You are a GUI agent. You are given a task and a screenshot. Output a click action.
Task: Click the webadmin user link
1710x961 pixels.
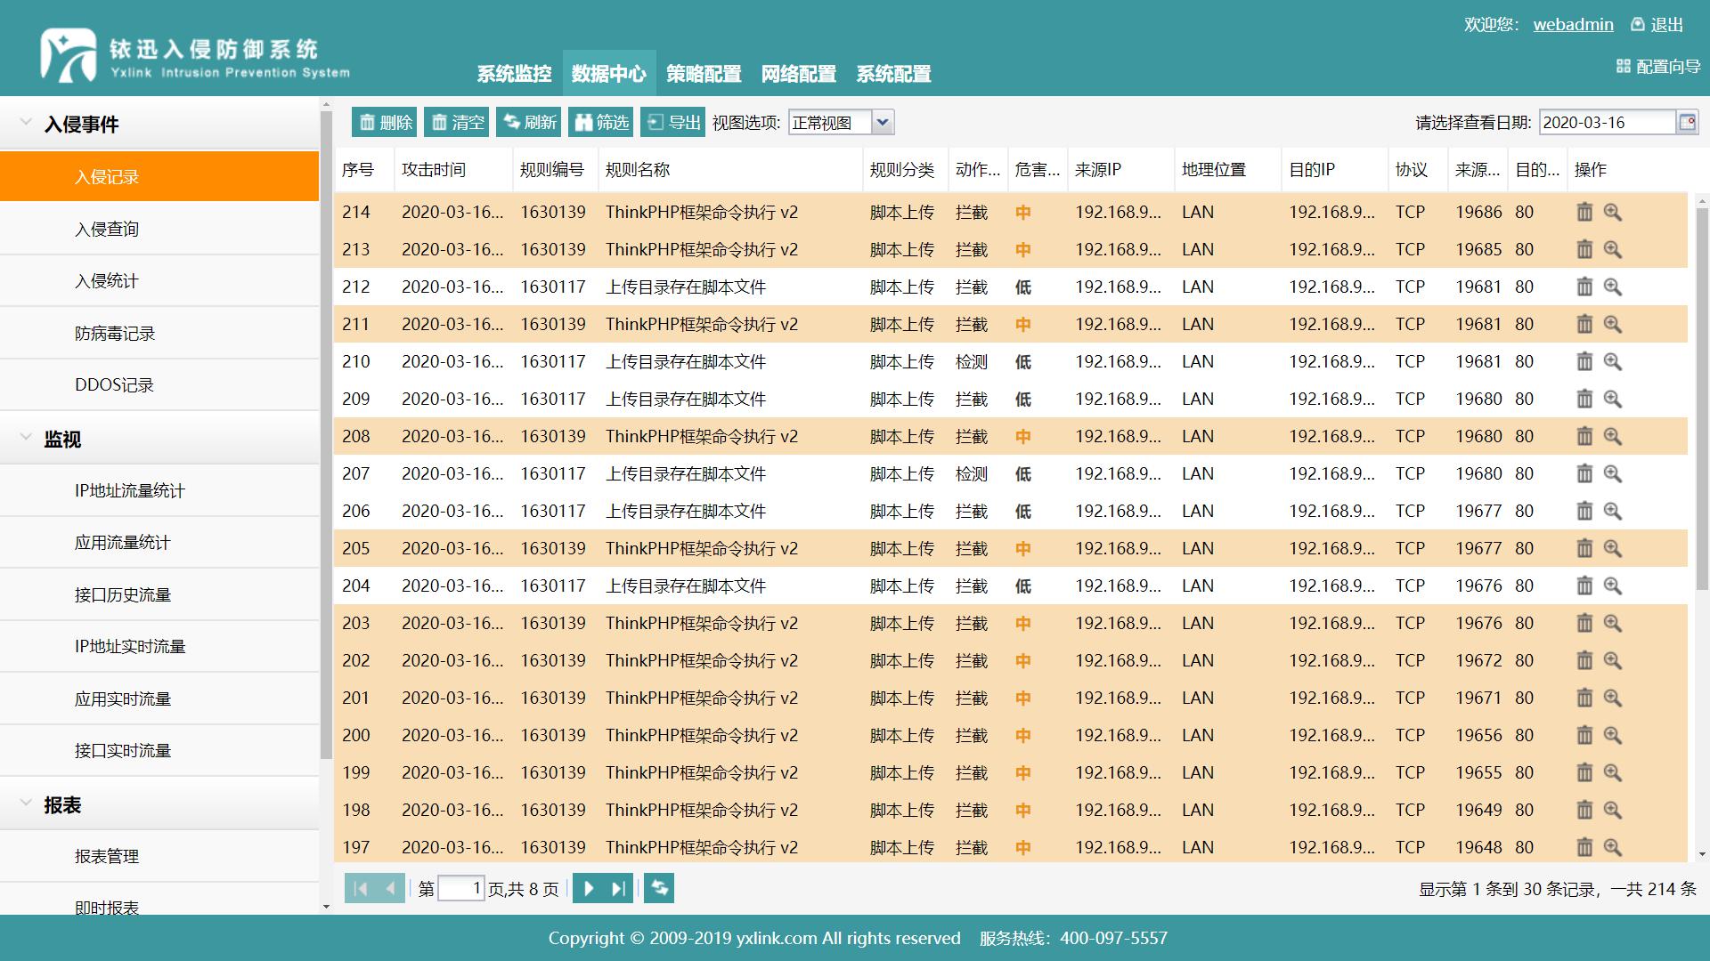click(1573, 25)
